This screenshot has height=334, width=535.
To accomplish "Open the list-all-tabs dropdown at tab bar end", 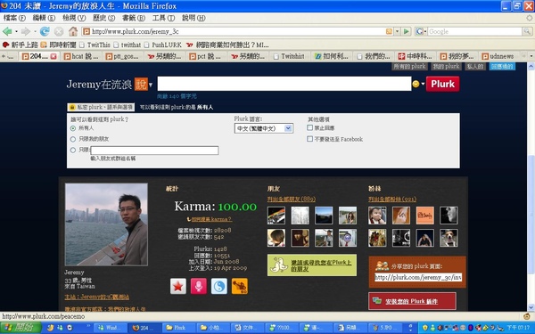I will point(531,56).
